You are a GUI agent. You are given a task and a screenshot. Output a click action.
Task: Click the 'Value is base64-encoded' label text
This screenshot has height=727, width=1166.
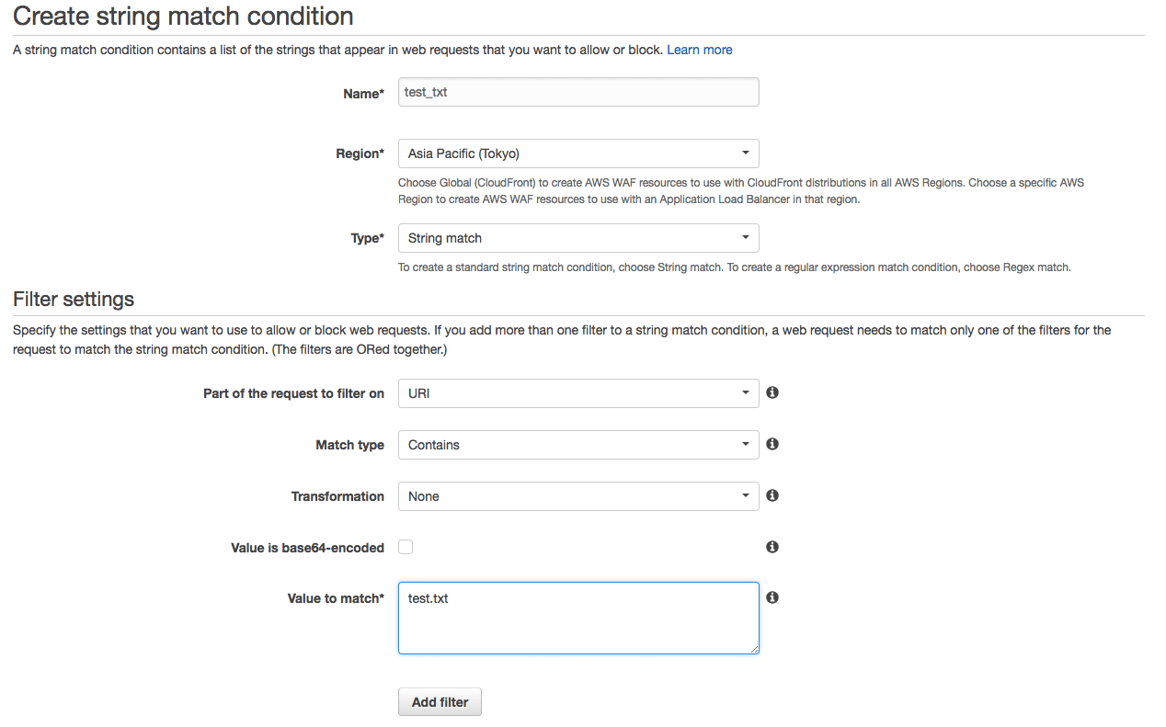[307, 548]
